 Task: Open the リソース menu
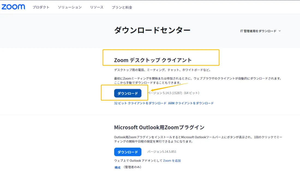(x=97, y=7)
